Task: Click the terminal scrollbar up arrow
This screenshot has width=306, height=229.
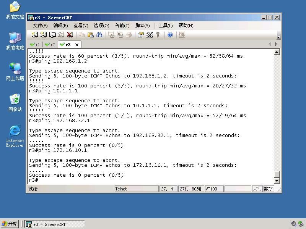Action: (x=277, y=52)
